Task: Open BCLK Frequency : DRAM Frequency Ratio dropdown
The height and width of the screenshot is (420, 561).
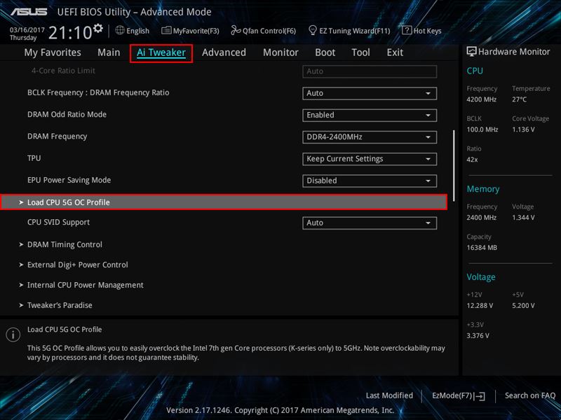Action: 370,93
